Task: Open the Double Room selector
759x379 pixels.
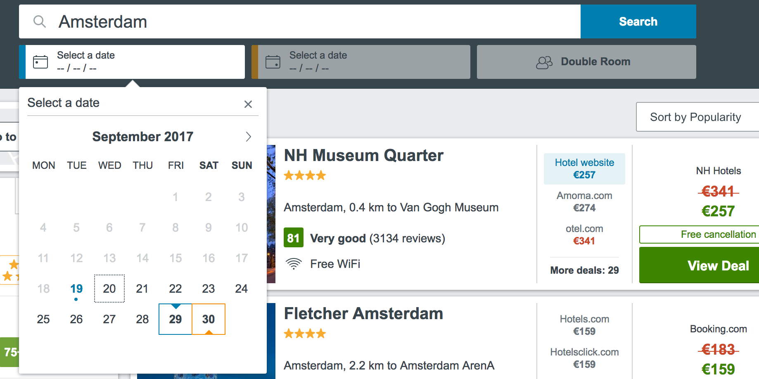Action: (586, 62)
